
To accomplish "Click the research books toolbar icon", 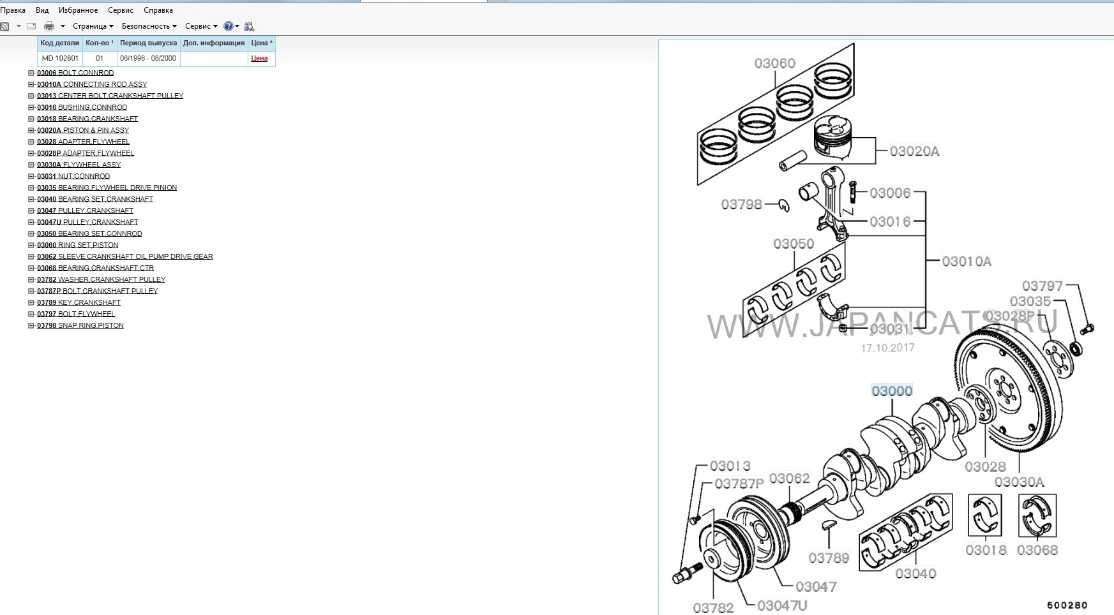I will pos(249,26).
